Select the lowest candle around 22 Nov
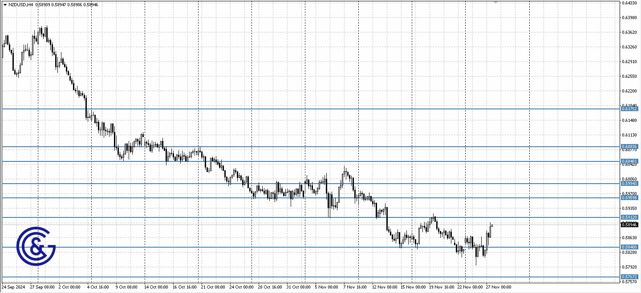The width and height of the screenshot is (641, 293). [476, 258]
